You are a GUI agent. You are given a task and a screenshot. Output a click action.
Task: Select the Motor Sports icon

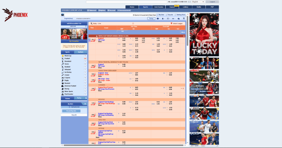[x=63, y=91]
